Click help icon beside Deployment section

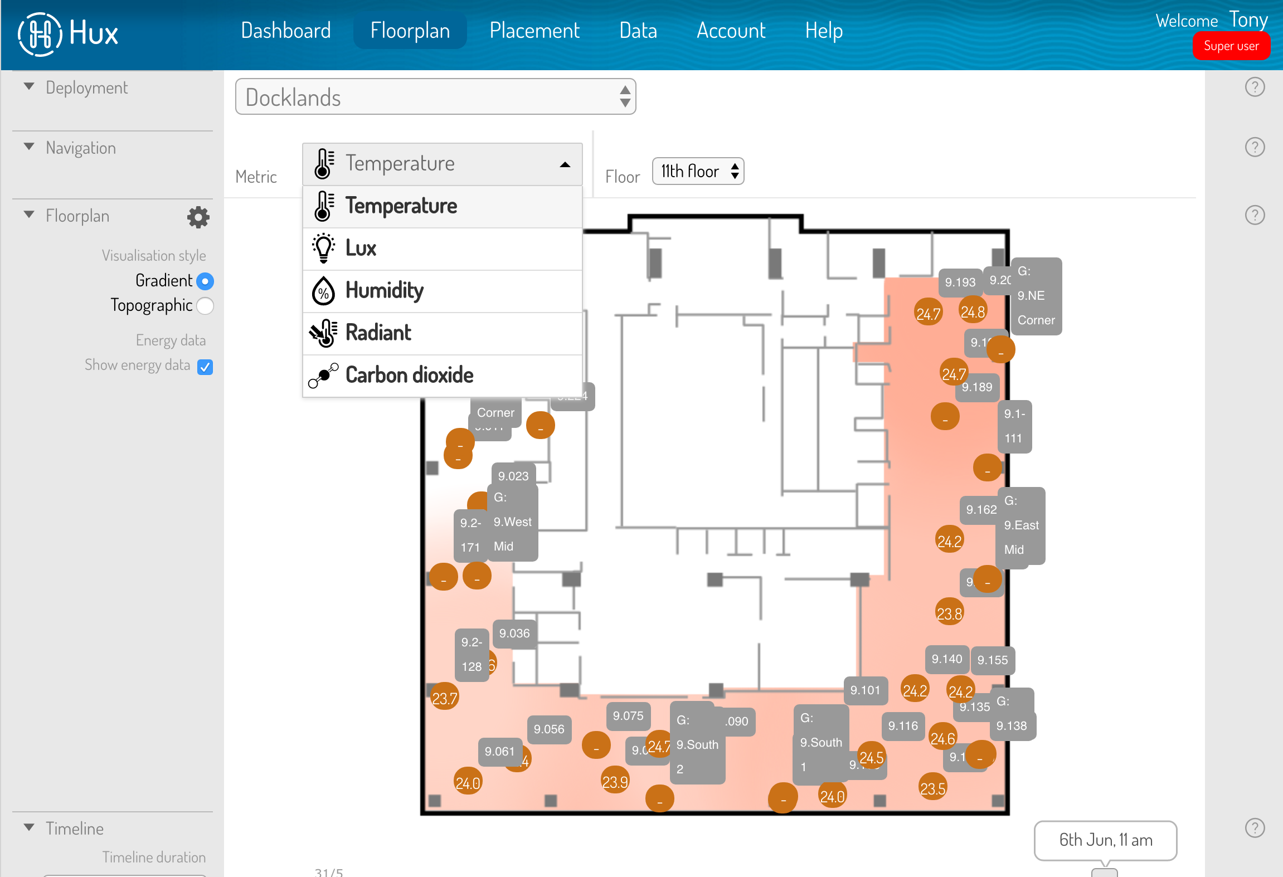[x=1255, y=87]
